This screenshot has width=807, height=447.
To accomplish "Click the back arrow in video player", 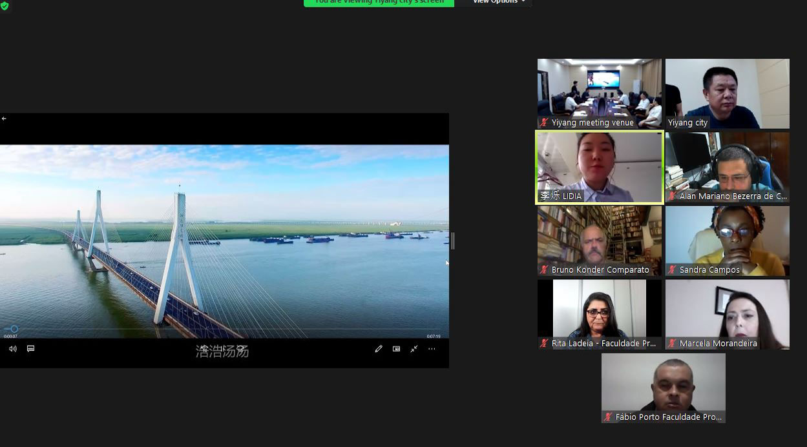I will pyautogui.click(x=4, y=119).
